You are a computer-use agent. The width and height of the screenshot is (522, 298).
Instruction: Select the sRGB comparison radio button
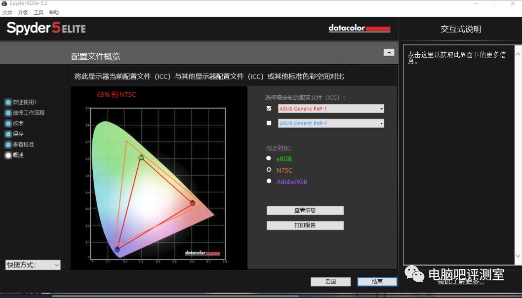click(x=269, y=159)
